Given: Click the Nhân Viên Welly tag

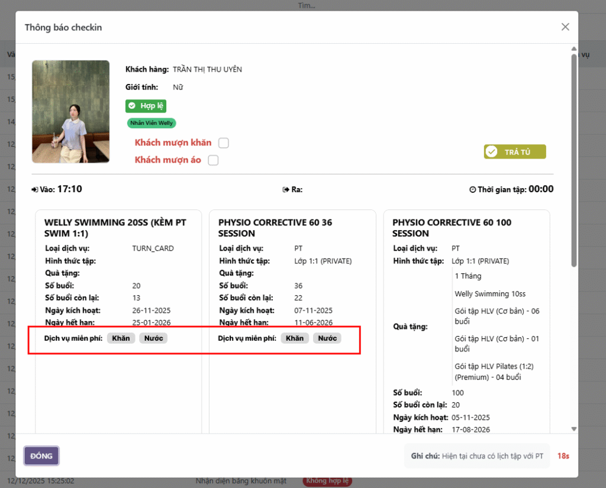Looking at the screenshot, I should (151, 123).
